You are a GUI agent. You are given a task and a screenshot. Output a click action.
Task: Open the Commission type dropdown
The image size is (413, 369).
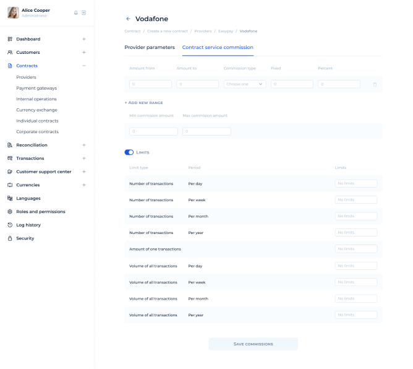[x=245, y=84]
